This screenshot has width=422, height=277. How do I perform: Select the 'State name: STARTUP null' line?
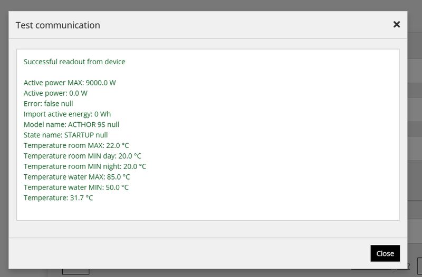point(65,135)
